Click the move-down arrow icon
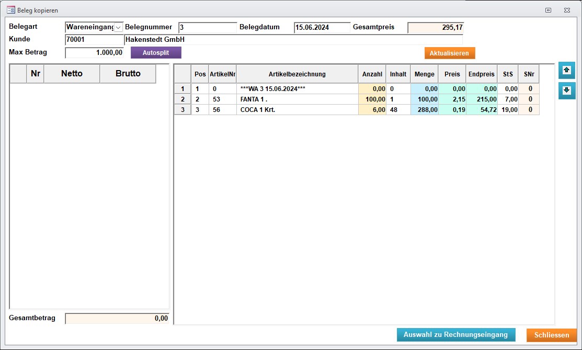The width and height of the screenshot is (582, 350). tap(566, 91)
